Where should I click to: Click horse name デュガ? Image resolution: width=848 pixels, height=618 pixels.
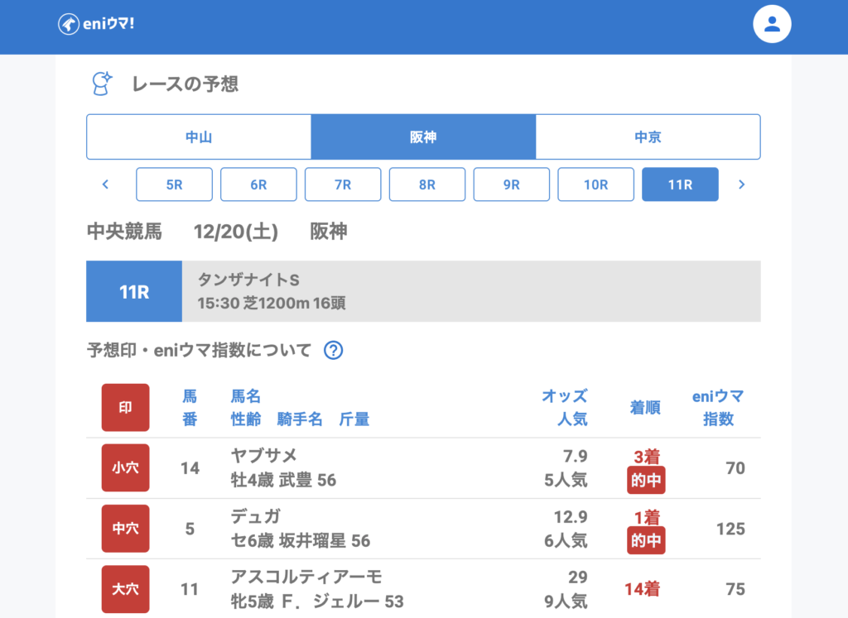click(256, 517)
